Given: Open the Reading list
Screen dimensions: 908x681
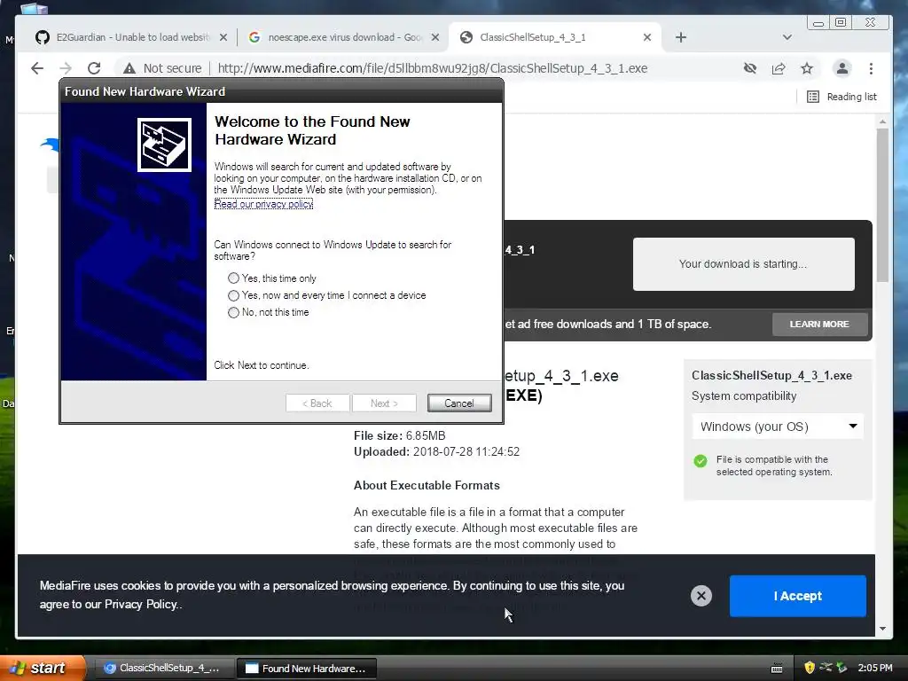Looking at the screenshot, I should [841, 97].
